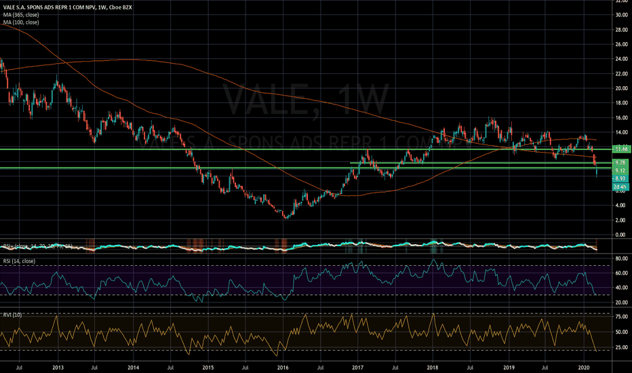Click the green 9.78 price label

pyautogui.click(x=620, y=163)
